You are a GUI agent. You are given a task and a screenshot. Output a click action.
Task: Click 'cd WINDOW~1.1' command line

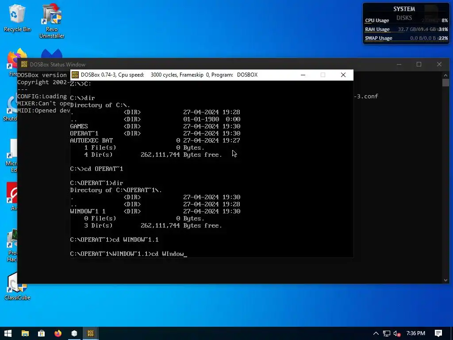[x=115, y=240]
